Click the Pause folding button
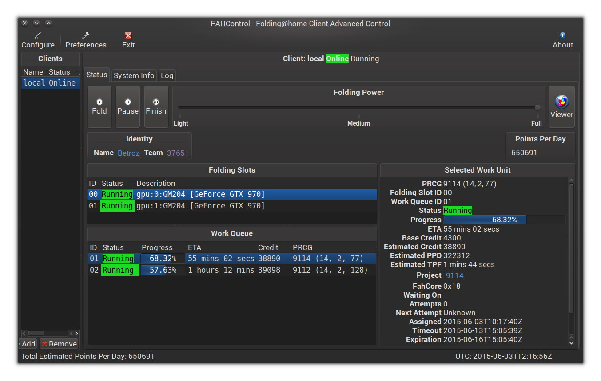The width and height of the screenshot is (601, 381). (x=128, y=107)
